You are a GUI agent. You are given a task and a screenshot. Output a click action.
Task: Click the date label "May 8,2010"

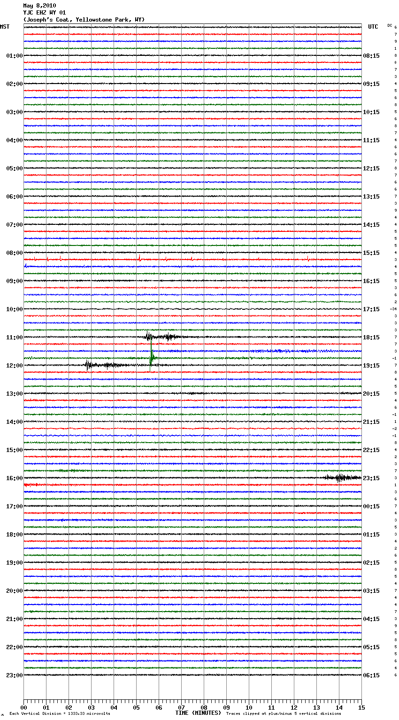pyautogui.click(x=39, y=6)
